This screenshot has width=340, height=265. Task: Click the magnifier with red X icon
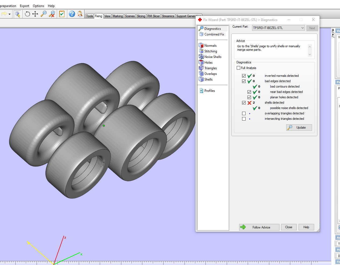point(52,14)
